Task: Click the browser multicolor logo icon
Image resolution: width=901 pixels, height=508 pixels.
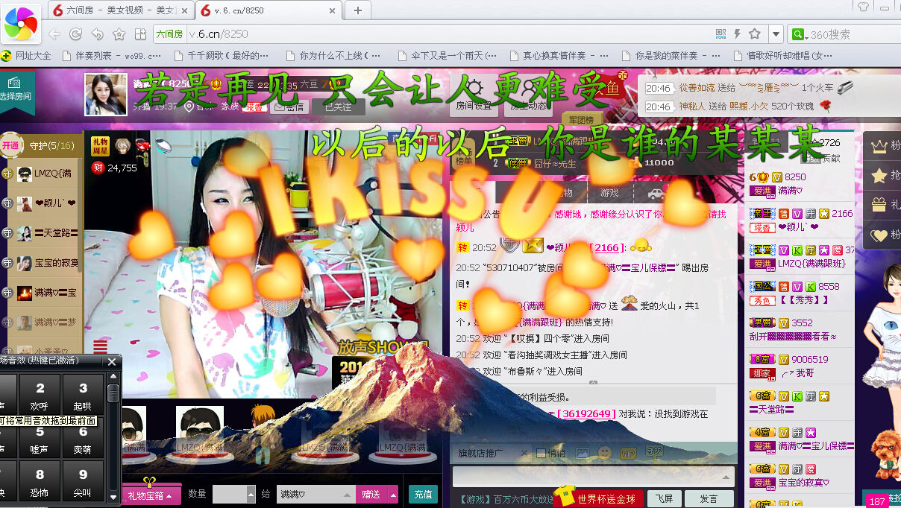Action: 20,23
